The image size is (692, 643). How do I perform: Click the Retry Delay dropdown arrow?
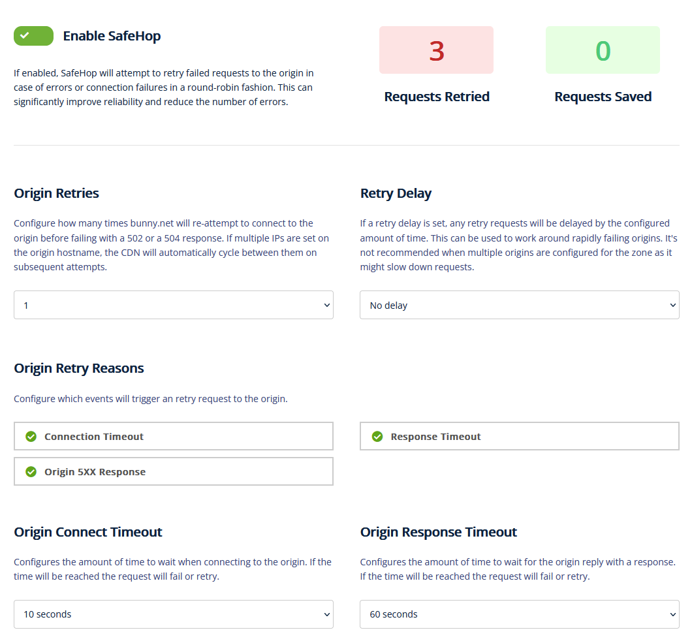click(673, 305)
